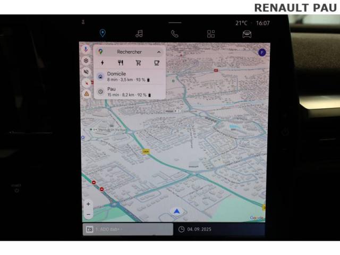Tap the Rechercher search field
This screenshot has width=340, height=255.
pos(130,52)
